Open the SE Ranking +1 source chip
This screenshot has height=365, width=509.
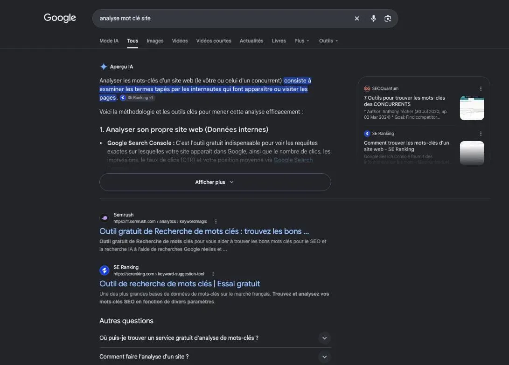(137, 97)
